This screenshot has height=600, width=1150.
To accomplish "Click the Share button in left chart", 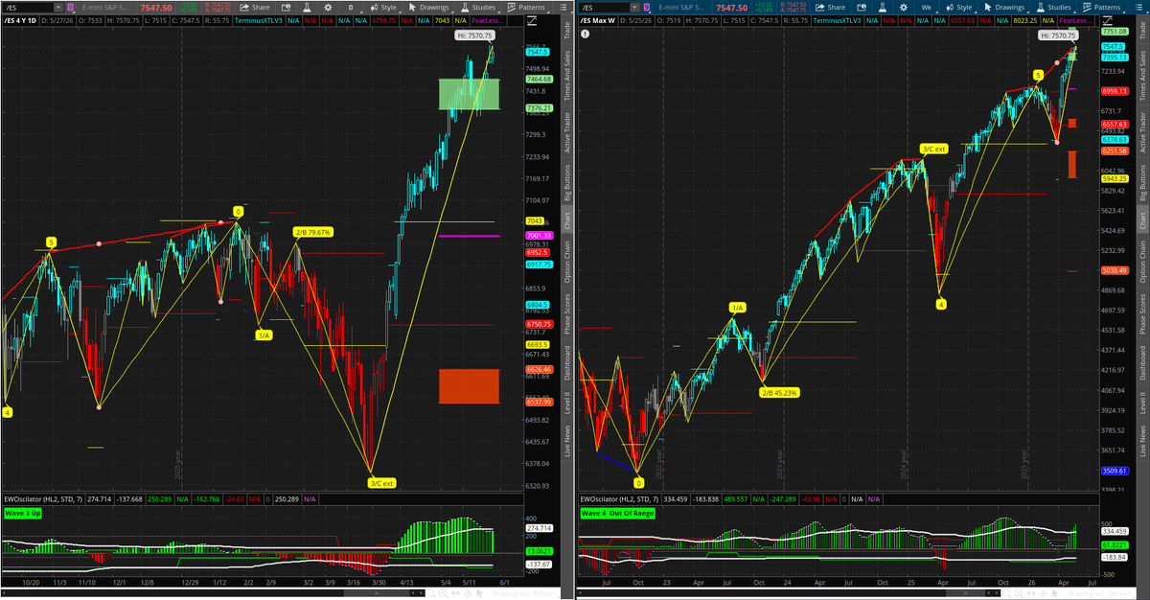I will (x=255, y=8).
